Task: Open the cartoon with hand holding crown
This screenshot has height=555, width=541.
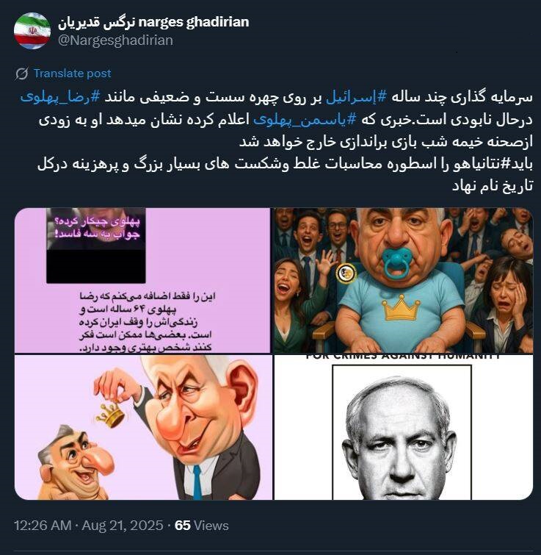Action: coord(143,428)
